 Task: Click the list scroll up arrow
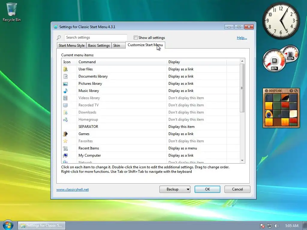[x=242, y=61]
